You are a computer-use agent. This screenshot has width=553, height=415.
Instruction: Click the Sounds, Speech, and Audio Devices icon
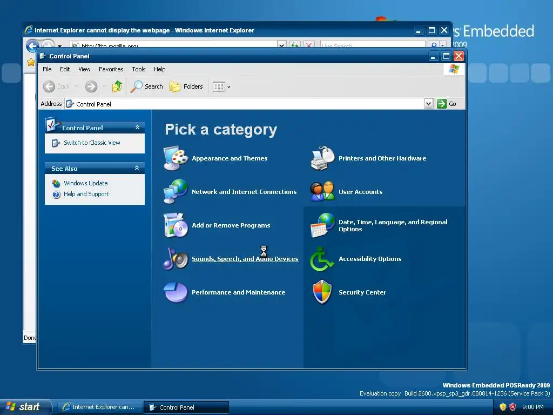point(176,259)
